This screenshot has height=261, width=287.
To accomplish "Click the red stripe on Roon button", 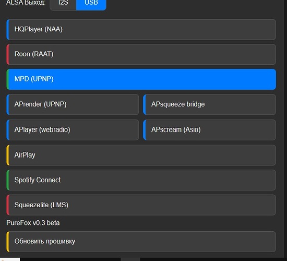I will 8,54.
